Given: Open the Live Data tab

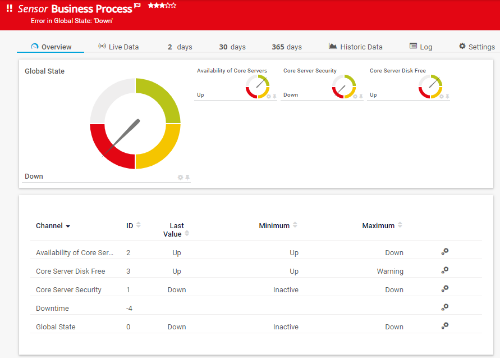Looking at the screenshot, I should coord(118,47).
